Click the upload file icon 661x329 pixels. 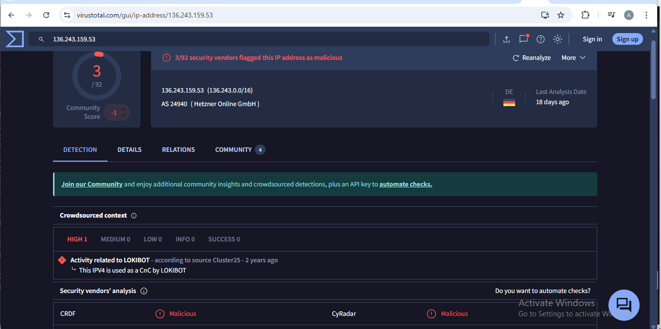[506, 39]
